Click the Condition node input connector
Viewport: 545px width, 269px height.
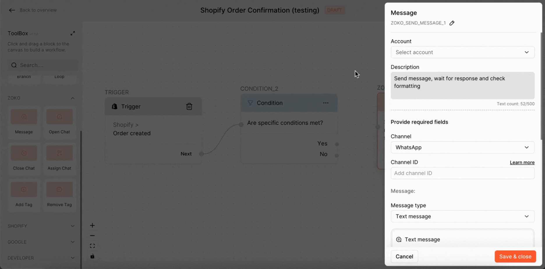241,125
